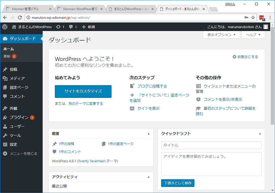Viewport: 275px width, 193px height.
Task: Open ブログに投稿する link
Action: click(x=152, y=86)
